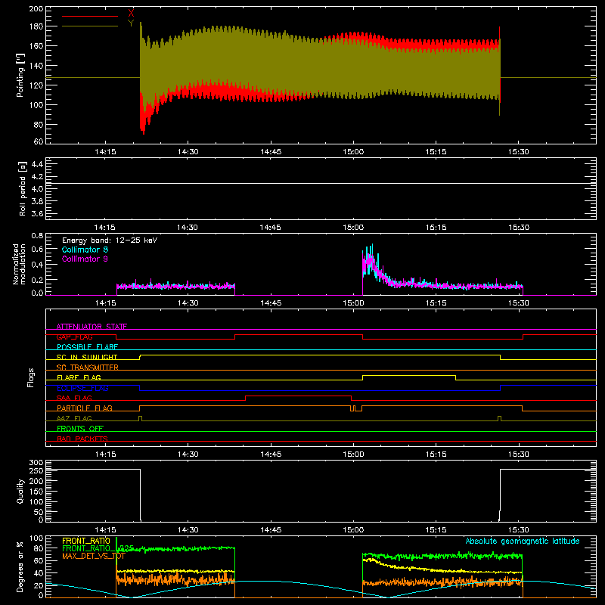Image resolution: width=605 pixels, height=605 pixels.
Task: Click the 3.6 value on Roll period axis
Action: (x=37, y=213)
